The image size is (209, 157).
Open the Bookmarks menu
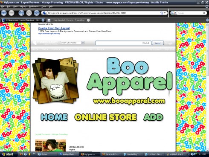click(x=34, y=6)
